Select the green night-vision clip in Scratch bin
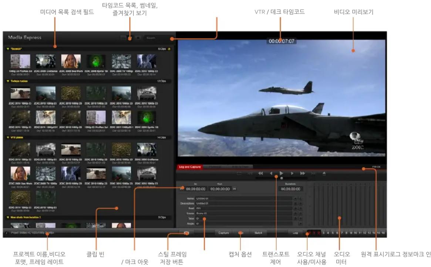Screen dimensions: 431x267 pyautogui.click(x=96, y=61)
